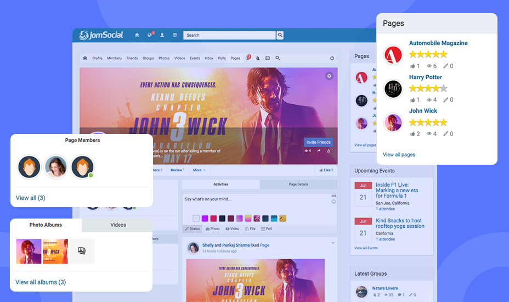Open globe notifications in community menu bar
The height and width of the screenshot is (302, 509).
[x=248, y=58]
